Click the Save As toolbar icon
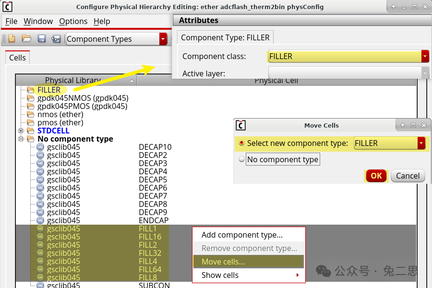432x288 pixels. coord(56,38)
